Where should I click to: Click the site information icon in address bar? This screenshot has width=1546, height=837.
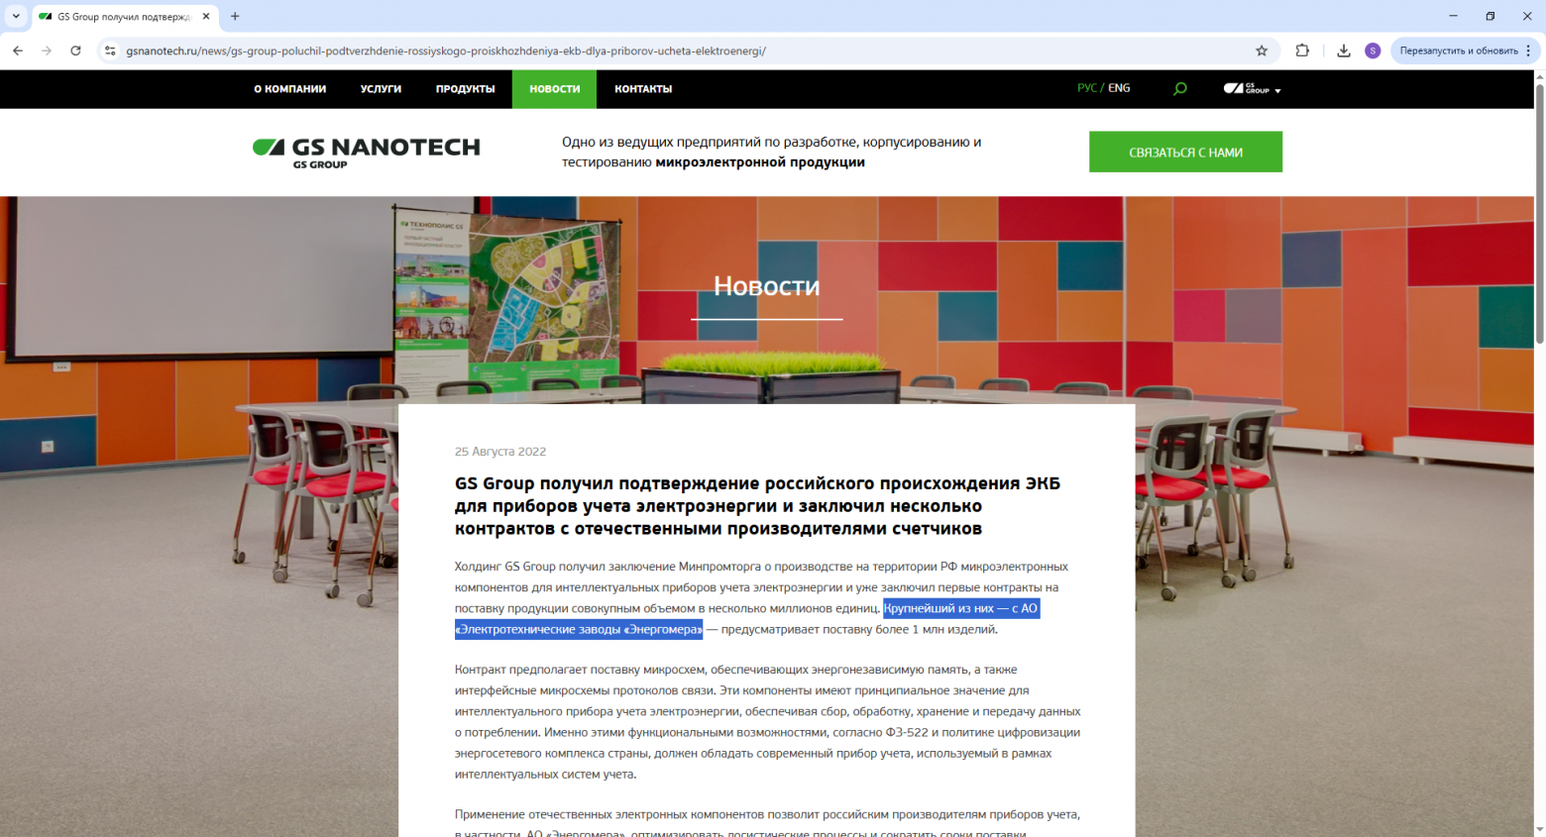coord(109,50)
